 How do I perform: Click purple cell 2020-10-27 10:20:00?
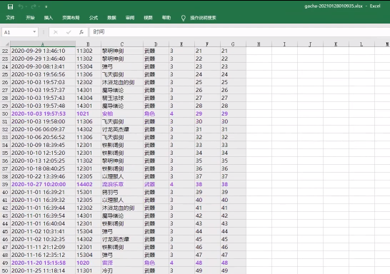pos(43,184)
